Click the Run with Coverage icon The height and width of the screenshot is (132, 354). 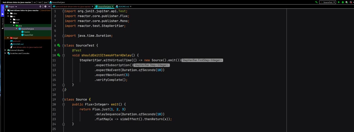pyautogui.click(x=347, y=2)
